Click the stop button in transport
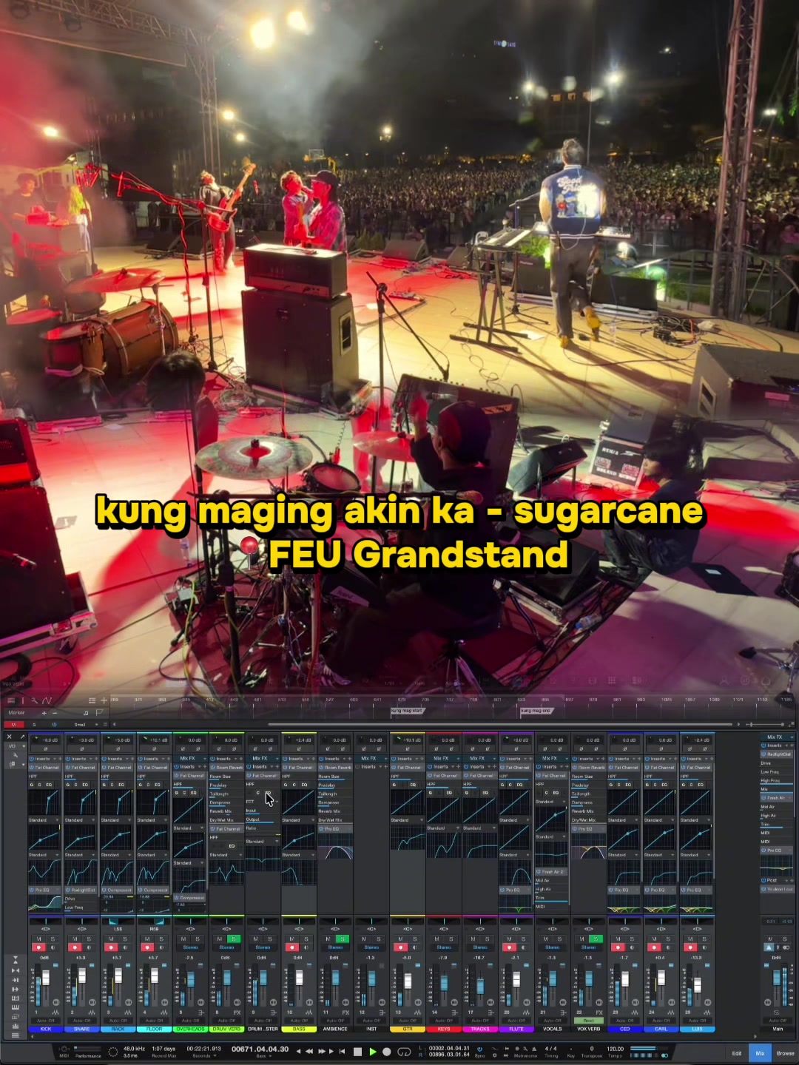 coord(357,1051)
